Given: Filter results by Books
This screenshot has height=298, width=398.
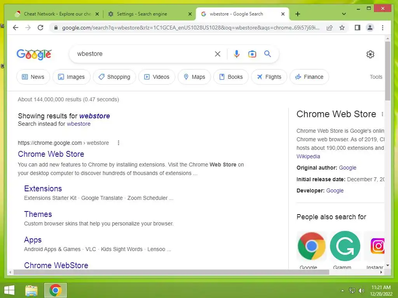Looking at the screenshot, I should point(231,77).
